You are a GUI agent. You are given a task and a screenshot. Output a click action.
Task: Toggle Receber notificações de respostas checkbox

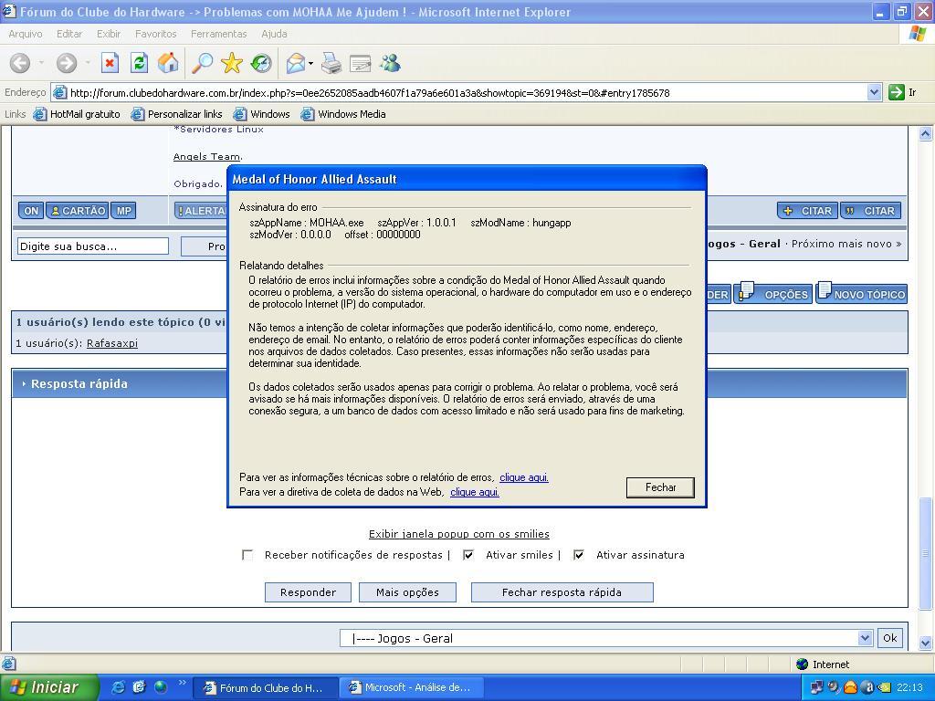[247, 555]
